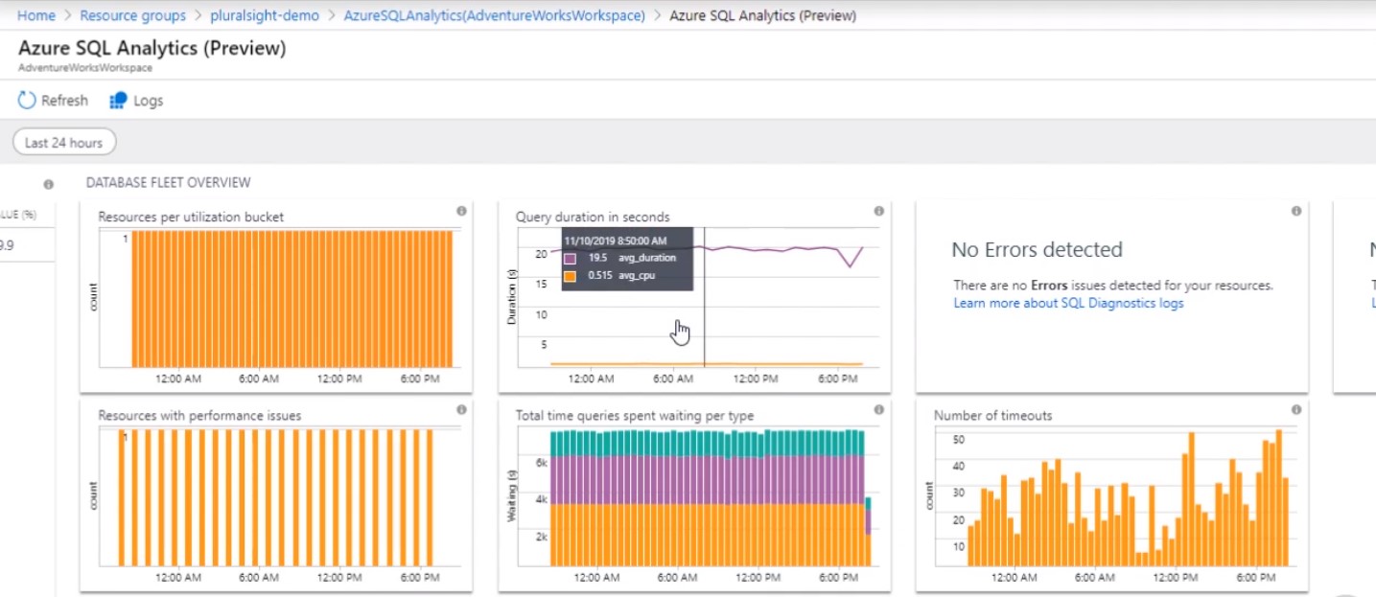
Task: Open the Number of timeouts bar chart
Action: (x=1124, y=498)
